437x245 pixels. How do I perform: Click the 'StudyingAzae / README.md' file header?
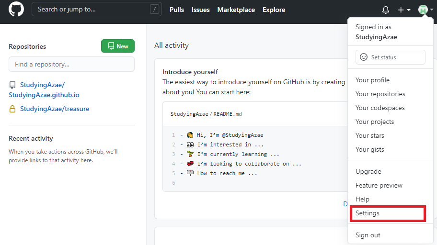[206, 114]
